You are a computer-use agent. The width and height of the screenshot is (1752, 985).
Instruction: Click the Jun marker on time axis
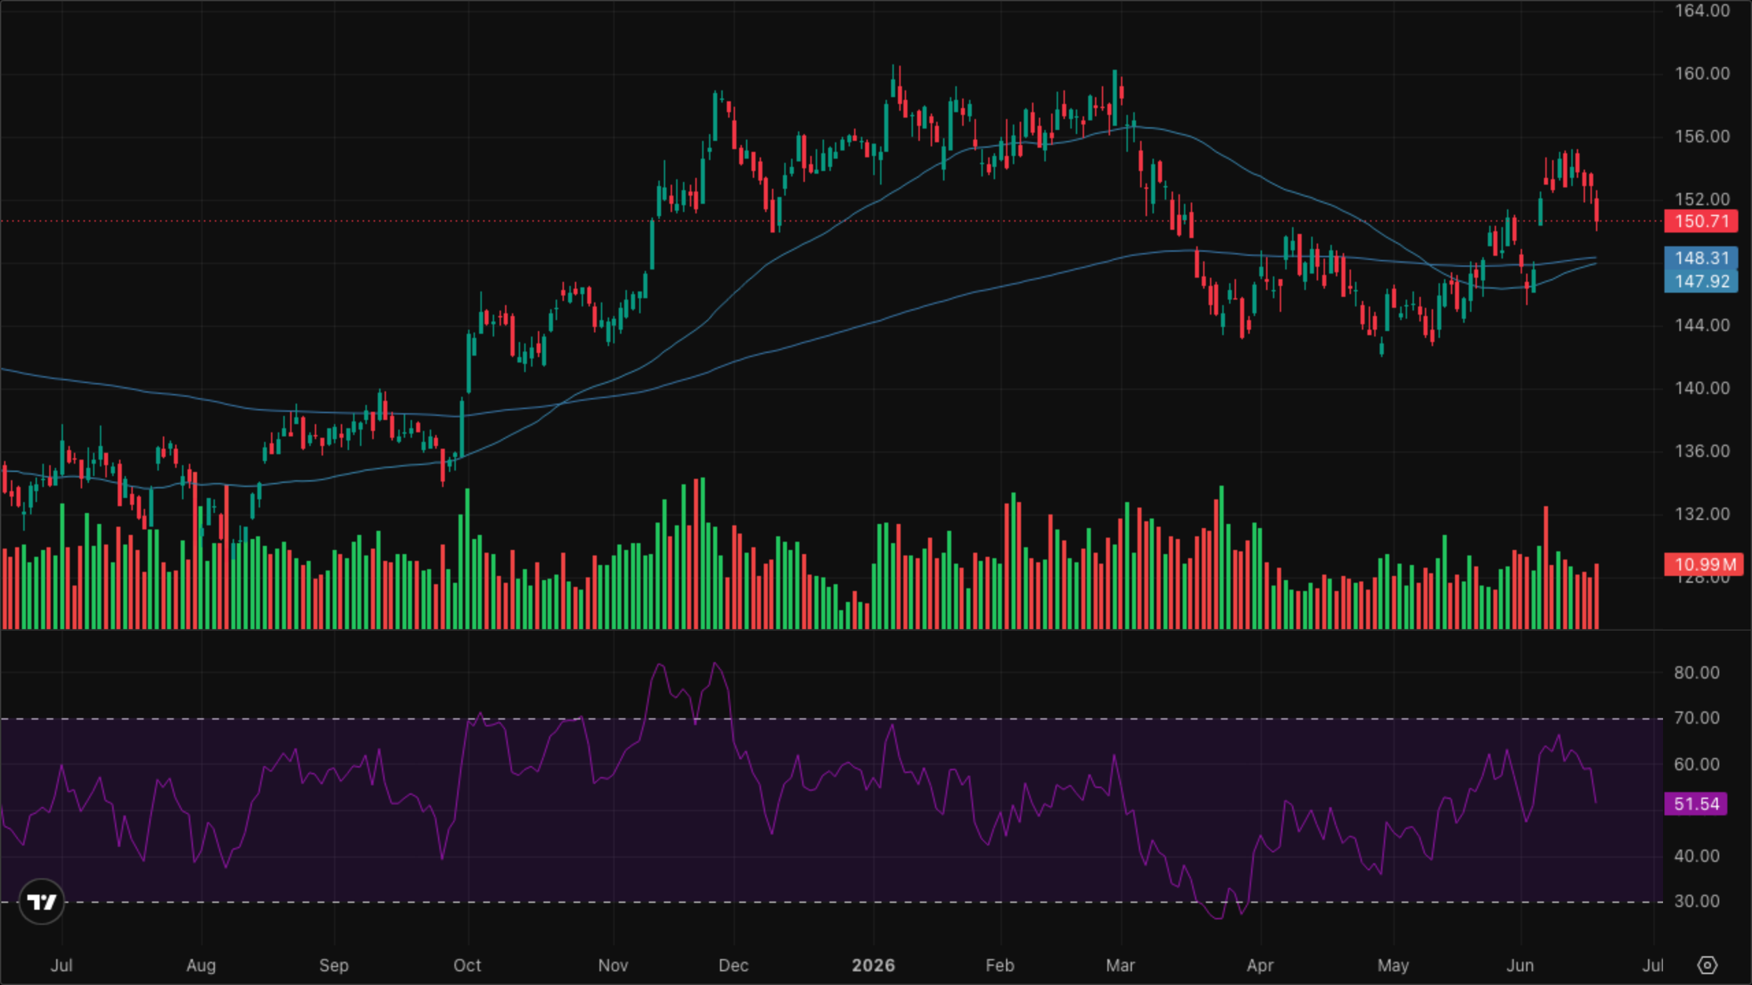pyautogui.click(x=1520, y=965)
